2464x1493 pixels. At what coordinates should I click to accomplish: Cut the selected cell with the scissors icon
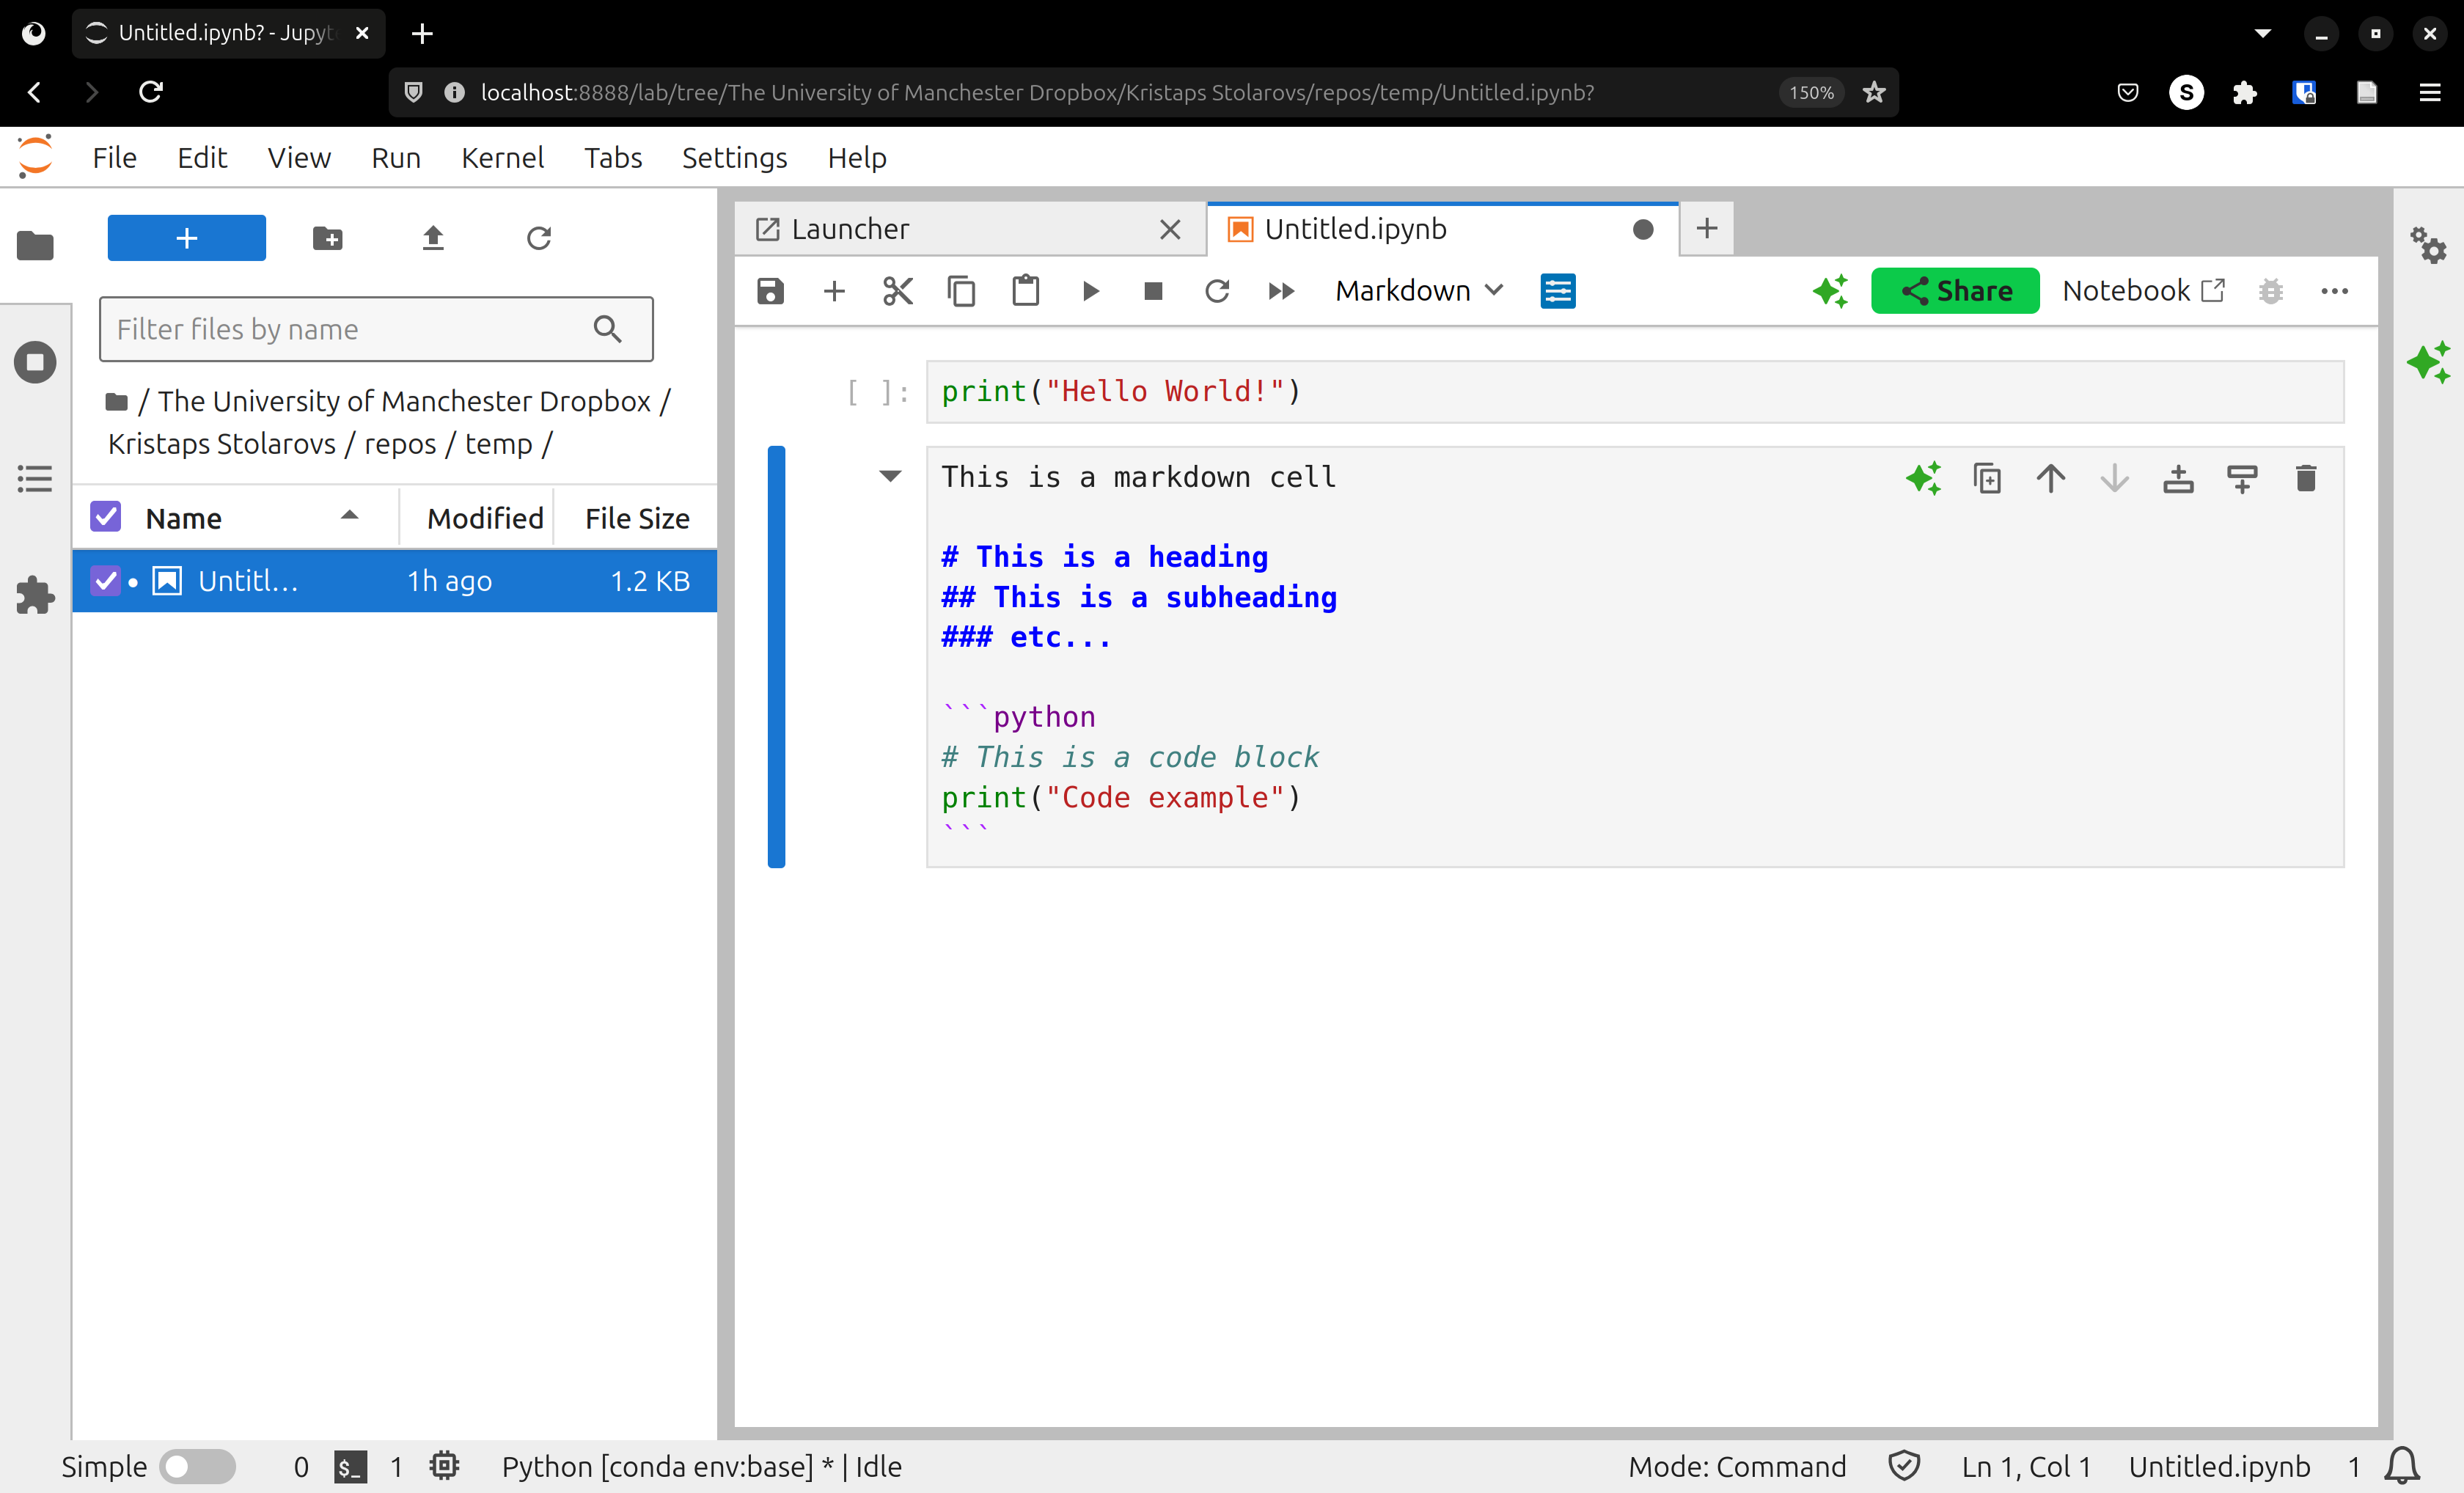[x=898, y=291]
